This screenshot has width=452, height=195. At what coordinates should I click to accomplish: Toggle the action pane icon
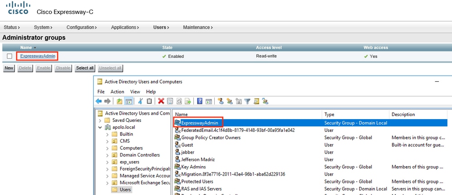[209, 101]
